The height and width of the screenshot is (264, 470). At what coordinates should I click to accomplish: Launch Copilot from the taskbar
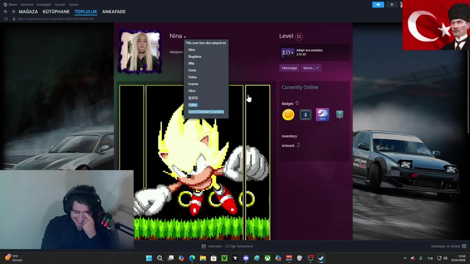pyautogui.click(x=181, y=258)
